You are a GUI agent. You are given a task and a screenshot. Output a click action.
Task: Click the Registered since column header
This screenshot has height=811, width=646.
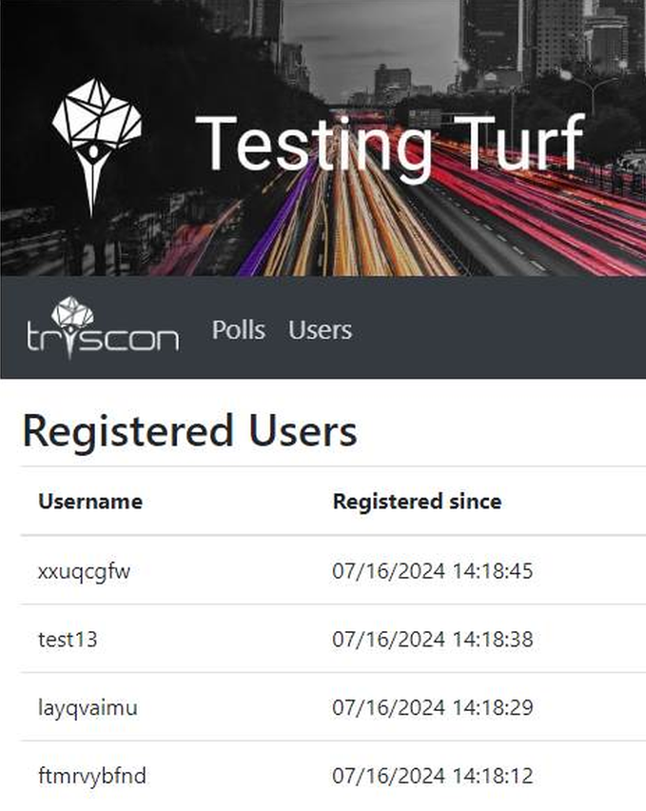point(417,502)
